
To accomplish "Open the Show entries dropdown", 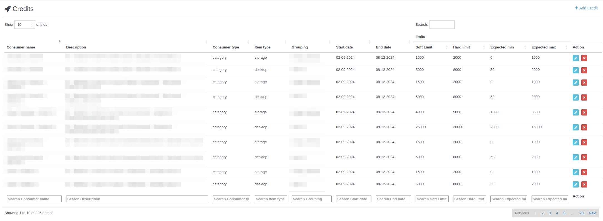I will [x=25, y=25].
